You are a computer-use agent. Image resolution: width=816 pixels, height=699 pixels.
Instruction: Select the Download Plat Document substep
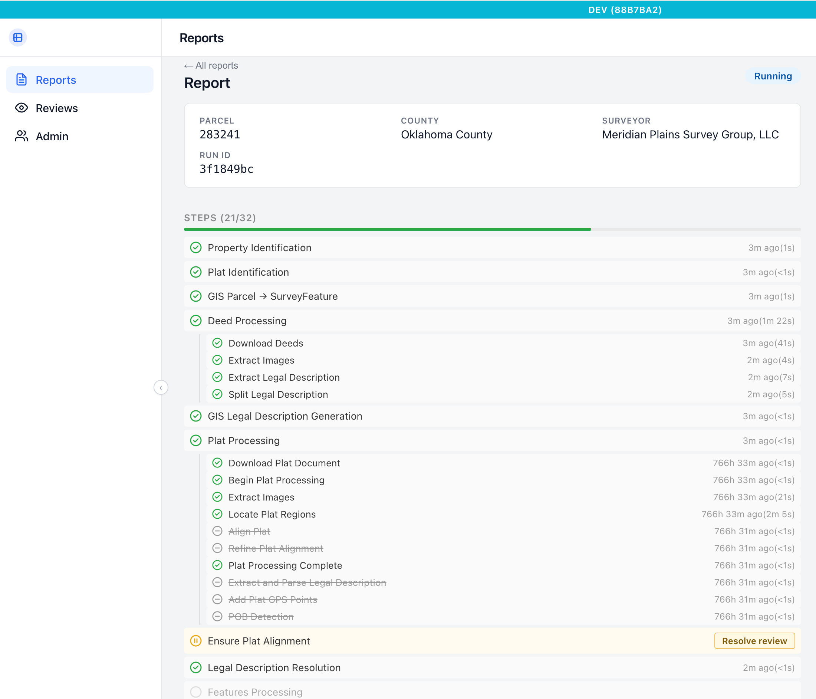(503, 463)
